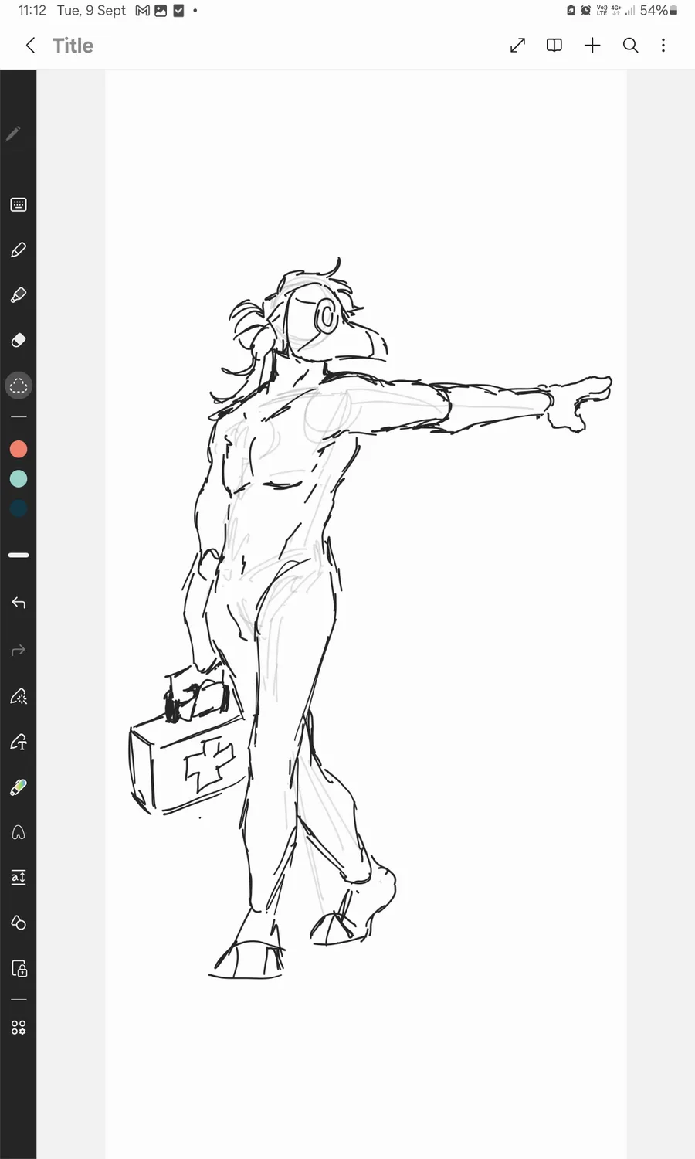This screenshot has height=1159, width=695.
Task: Go back with the left chevron arrow
Action: (x=30, y=46)
